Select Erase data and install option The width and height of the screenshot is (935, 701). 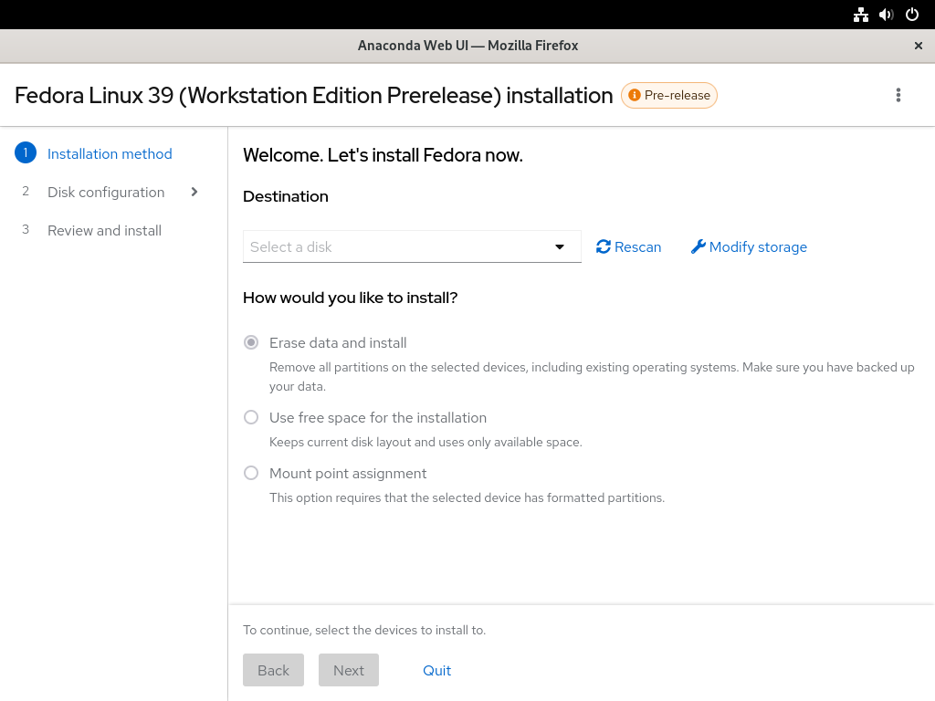point(251,343)
